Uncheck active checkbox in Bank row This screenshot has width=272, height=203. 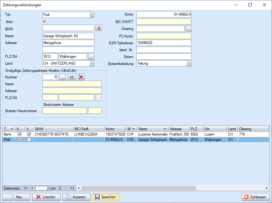[19, 134]
